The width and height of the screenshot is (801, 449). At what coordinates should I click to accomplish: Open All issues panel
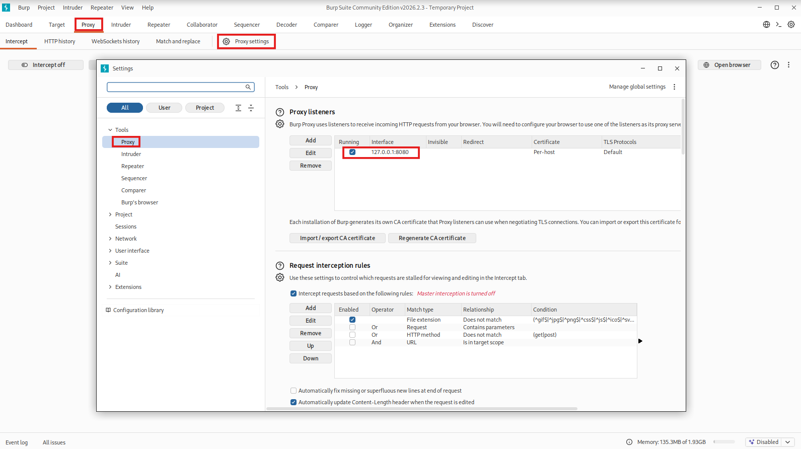(x=54, y=442)
